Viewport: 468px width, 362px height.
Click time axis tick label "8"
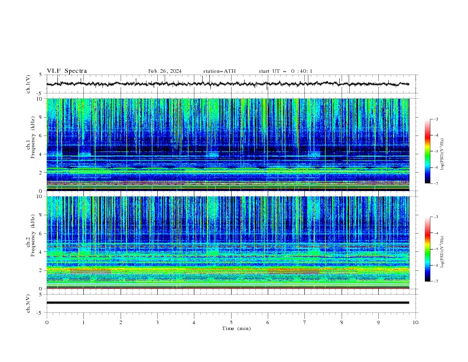(x=342, y=322)
